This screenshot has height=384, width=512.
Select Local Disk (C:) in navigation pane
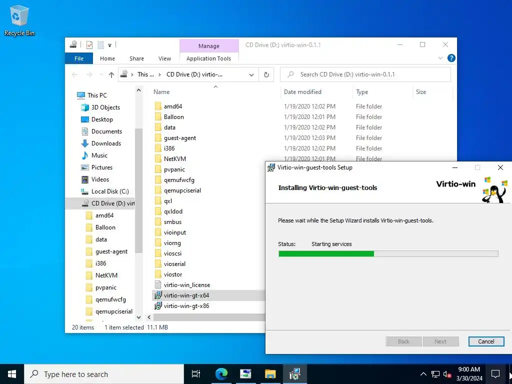point(110,191)
